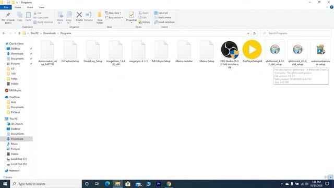Switch to the View ribbon tab
This screenshot has height=188, width=334.
tap(42, 7)
